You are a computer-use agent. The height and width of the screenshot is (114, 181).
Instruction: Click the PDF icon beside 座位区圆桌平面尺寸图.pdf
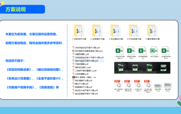point(73,94)
